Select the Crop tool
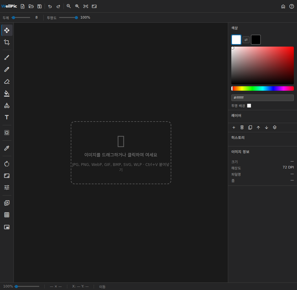 [x=7, y=42]
